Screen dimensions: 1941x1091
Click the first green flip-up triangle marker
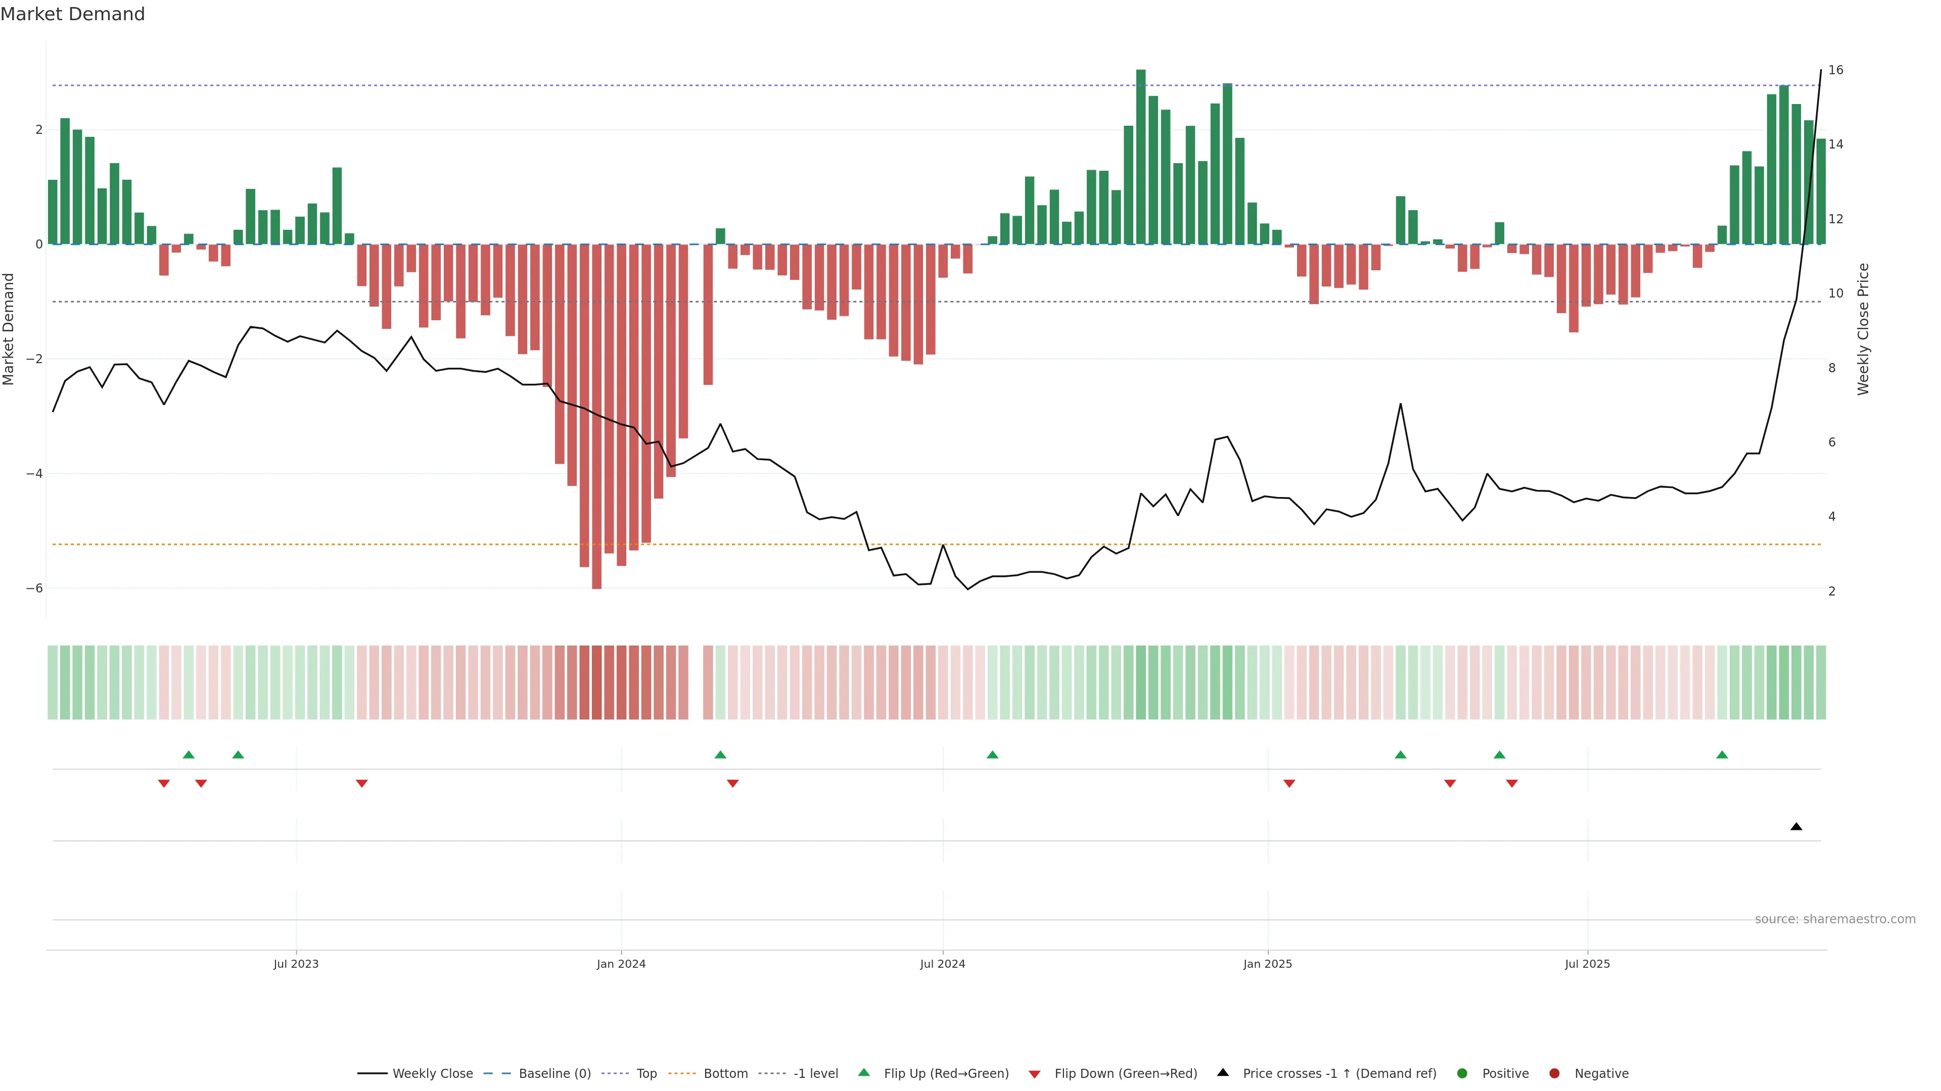(189, 755)
